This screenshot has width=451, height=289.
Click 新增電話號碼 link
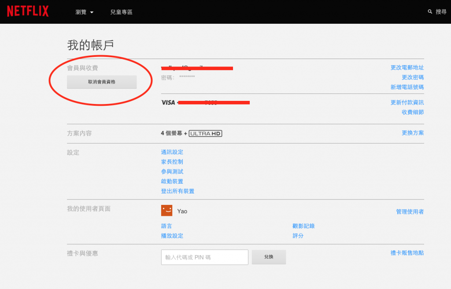[407, 87]
